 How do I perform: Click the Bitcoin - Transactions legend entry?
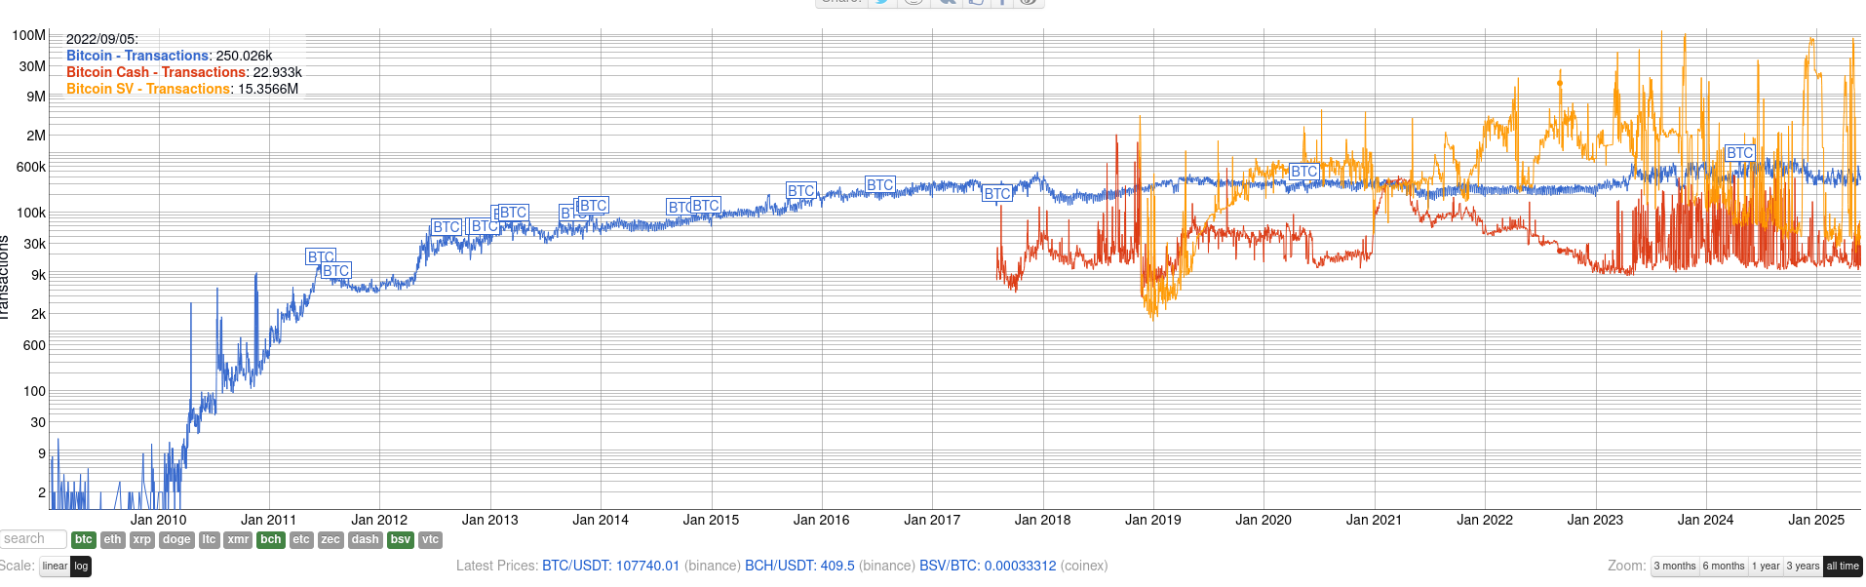coord(138,56)
